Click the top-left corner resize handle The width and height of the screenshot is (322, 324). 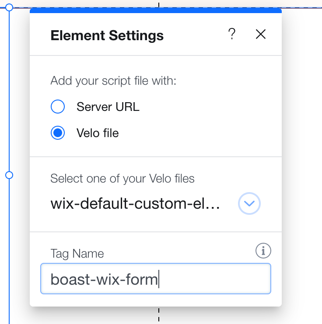pyautogui.click(x=9, y=7)
